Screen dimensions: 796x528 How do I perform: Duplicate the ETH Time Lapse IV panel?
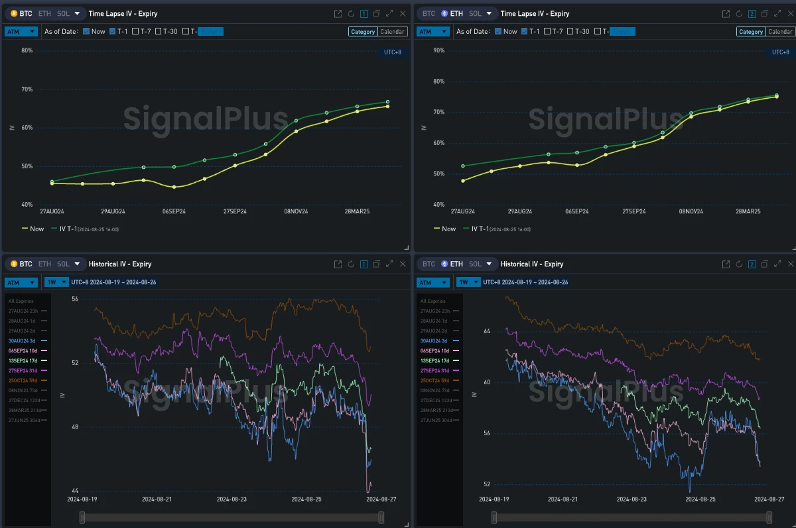[764, 13]
